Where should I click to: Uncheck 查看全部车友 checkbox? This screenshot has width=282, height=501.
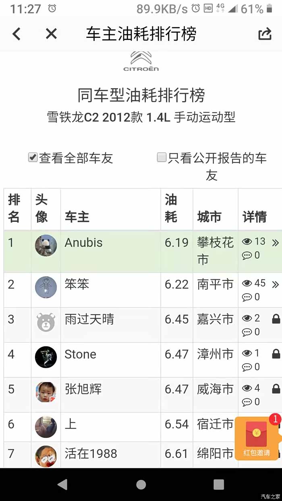pos(33,157)
